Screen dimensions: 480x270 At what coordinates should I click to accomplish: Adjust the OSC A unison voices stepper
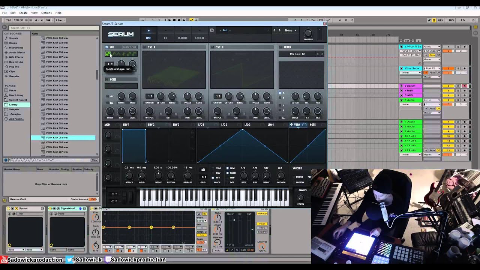150,96
